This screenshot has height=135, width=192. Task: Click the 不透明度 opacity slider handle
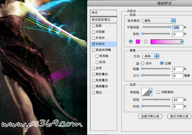(x=170, y=27)
